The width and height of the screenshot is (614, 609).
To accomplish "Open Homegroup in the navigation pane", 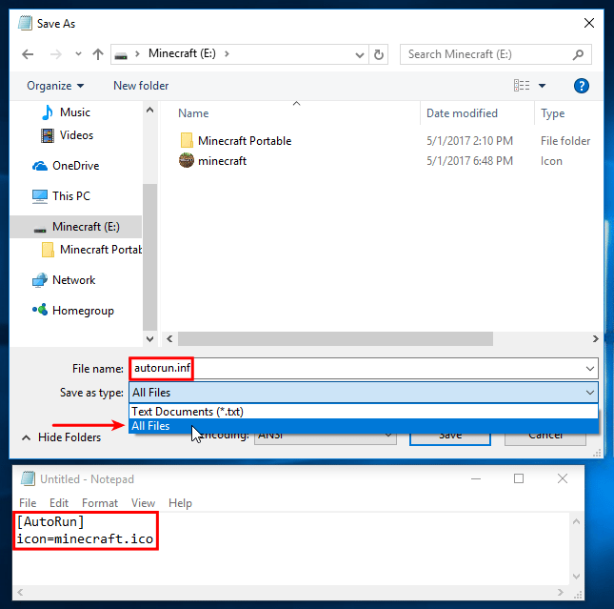I will 73,311.
